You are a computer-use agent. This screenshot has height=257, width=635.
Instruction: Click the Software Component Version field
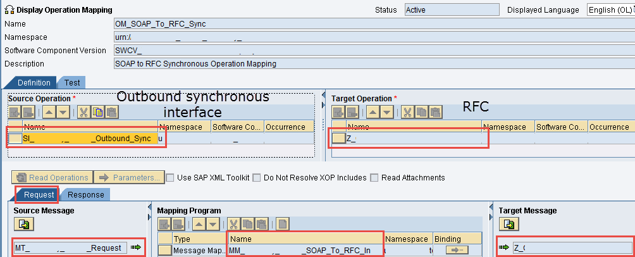click(x=374, y=50)
